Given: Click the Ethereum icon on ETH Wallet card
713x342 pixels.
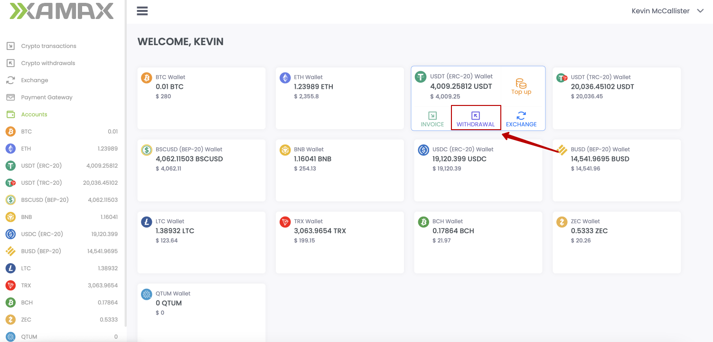Looking at the screenshot, I should point(285,78).
